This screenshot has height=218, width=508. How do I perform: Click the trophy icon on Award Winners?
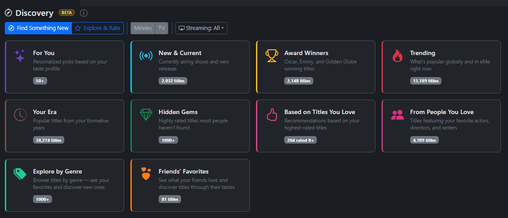271,56
